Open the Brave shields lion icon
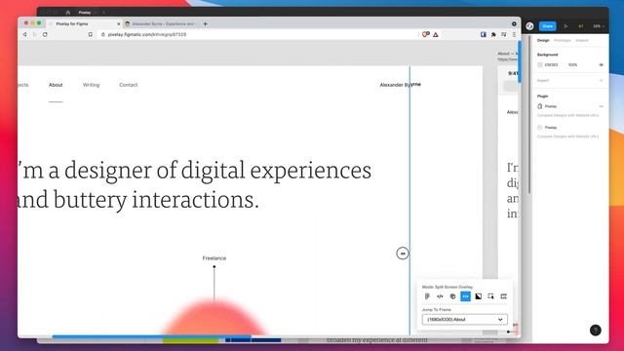624x351 pixels. [425, 35]
